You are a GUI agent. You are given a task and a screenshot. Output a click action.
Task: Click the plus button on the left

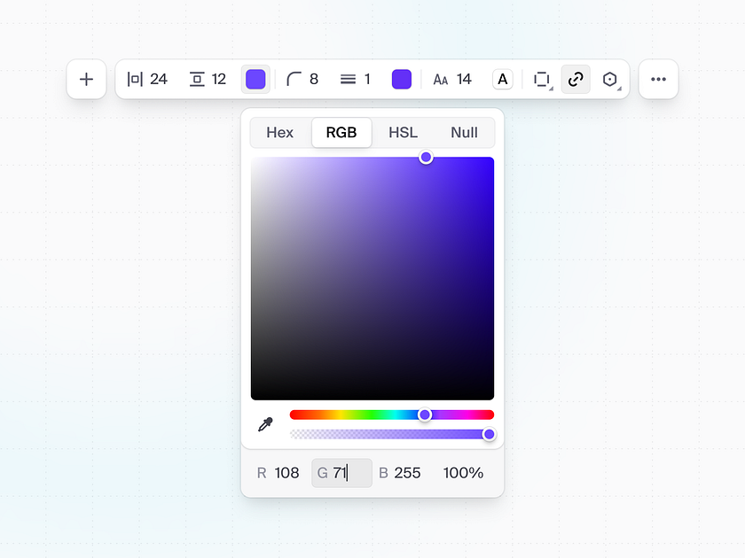tap(86, 79)
